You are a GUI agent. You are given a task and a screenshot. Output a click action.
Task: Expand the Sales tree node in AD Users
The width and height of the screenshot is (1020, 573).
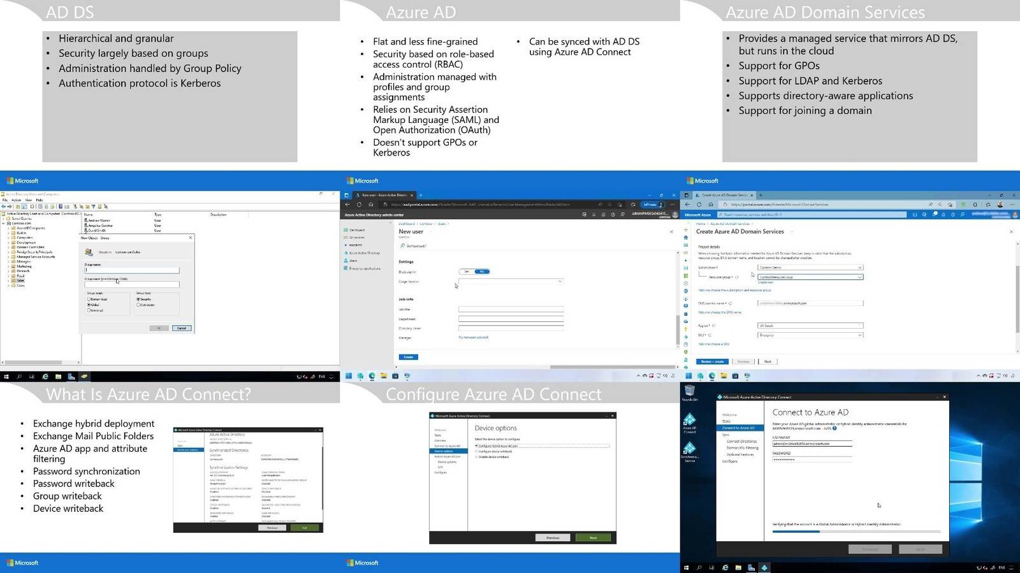[x=8, y=280]
